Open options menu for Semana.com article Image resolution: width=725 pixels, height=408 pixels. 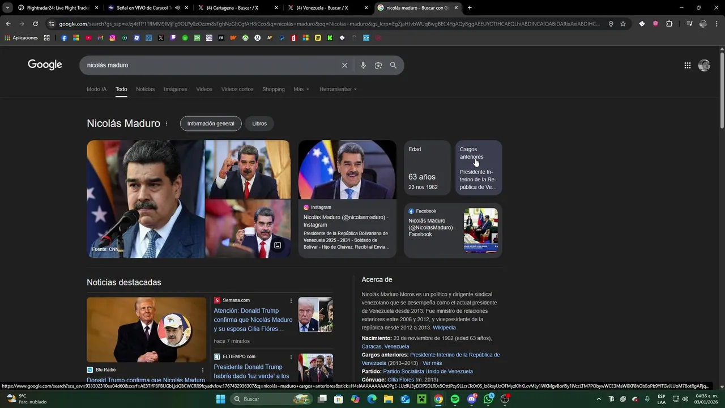[x=291, y=300]
